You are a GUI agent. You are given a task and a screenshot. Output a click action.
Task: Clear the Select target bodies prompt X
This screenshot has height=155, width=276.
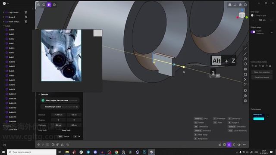pos(77,107)
